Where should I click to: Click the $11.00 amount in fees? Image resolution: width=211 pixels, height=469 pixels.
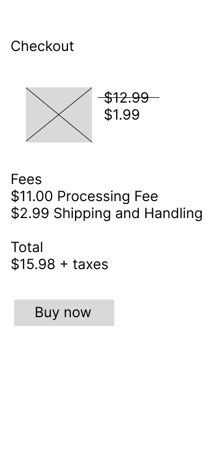pos(32,196)
